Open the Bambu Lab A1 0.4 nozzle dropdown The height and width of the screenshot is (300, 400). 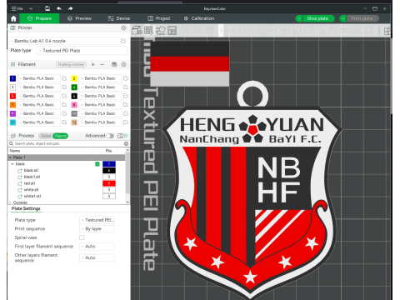pyautogui.click(x=64, y=41)
